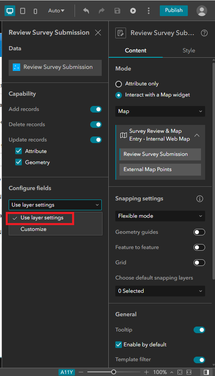This screenshot has height=376, width=215.
Task: Click the redo arrow icon
Action: click(102, 11)
